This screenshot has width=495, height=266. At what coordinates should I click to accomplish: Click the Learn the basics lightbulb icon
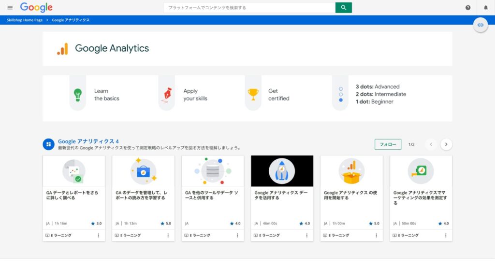pyautogui.click(x=77, y=94)
